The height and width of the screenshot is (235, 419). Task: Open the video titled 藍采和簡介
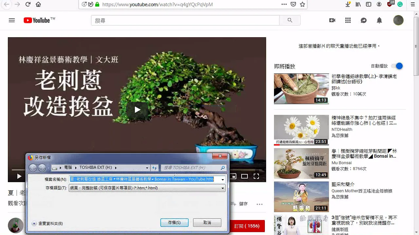point(343,184)
